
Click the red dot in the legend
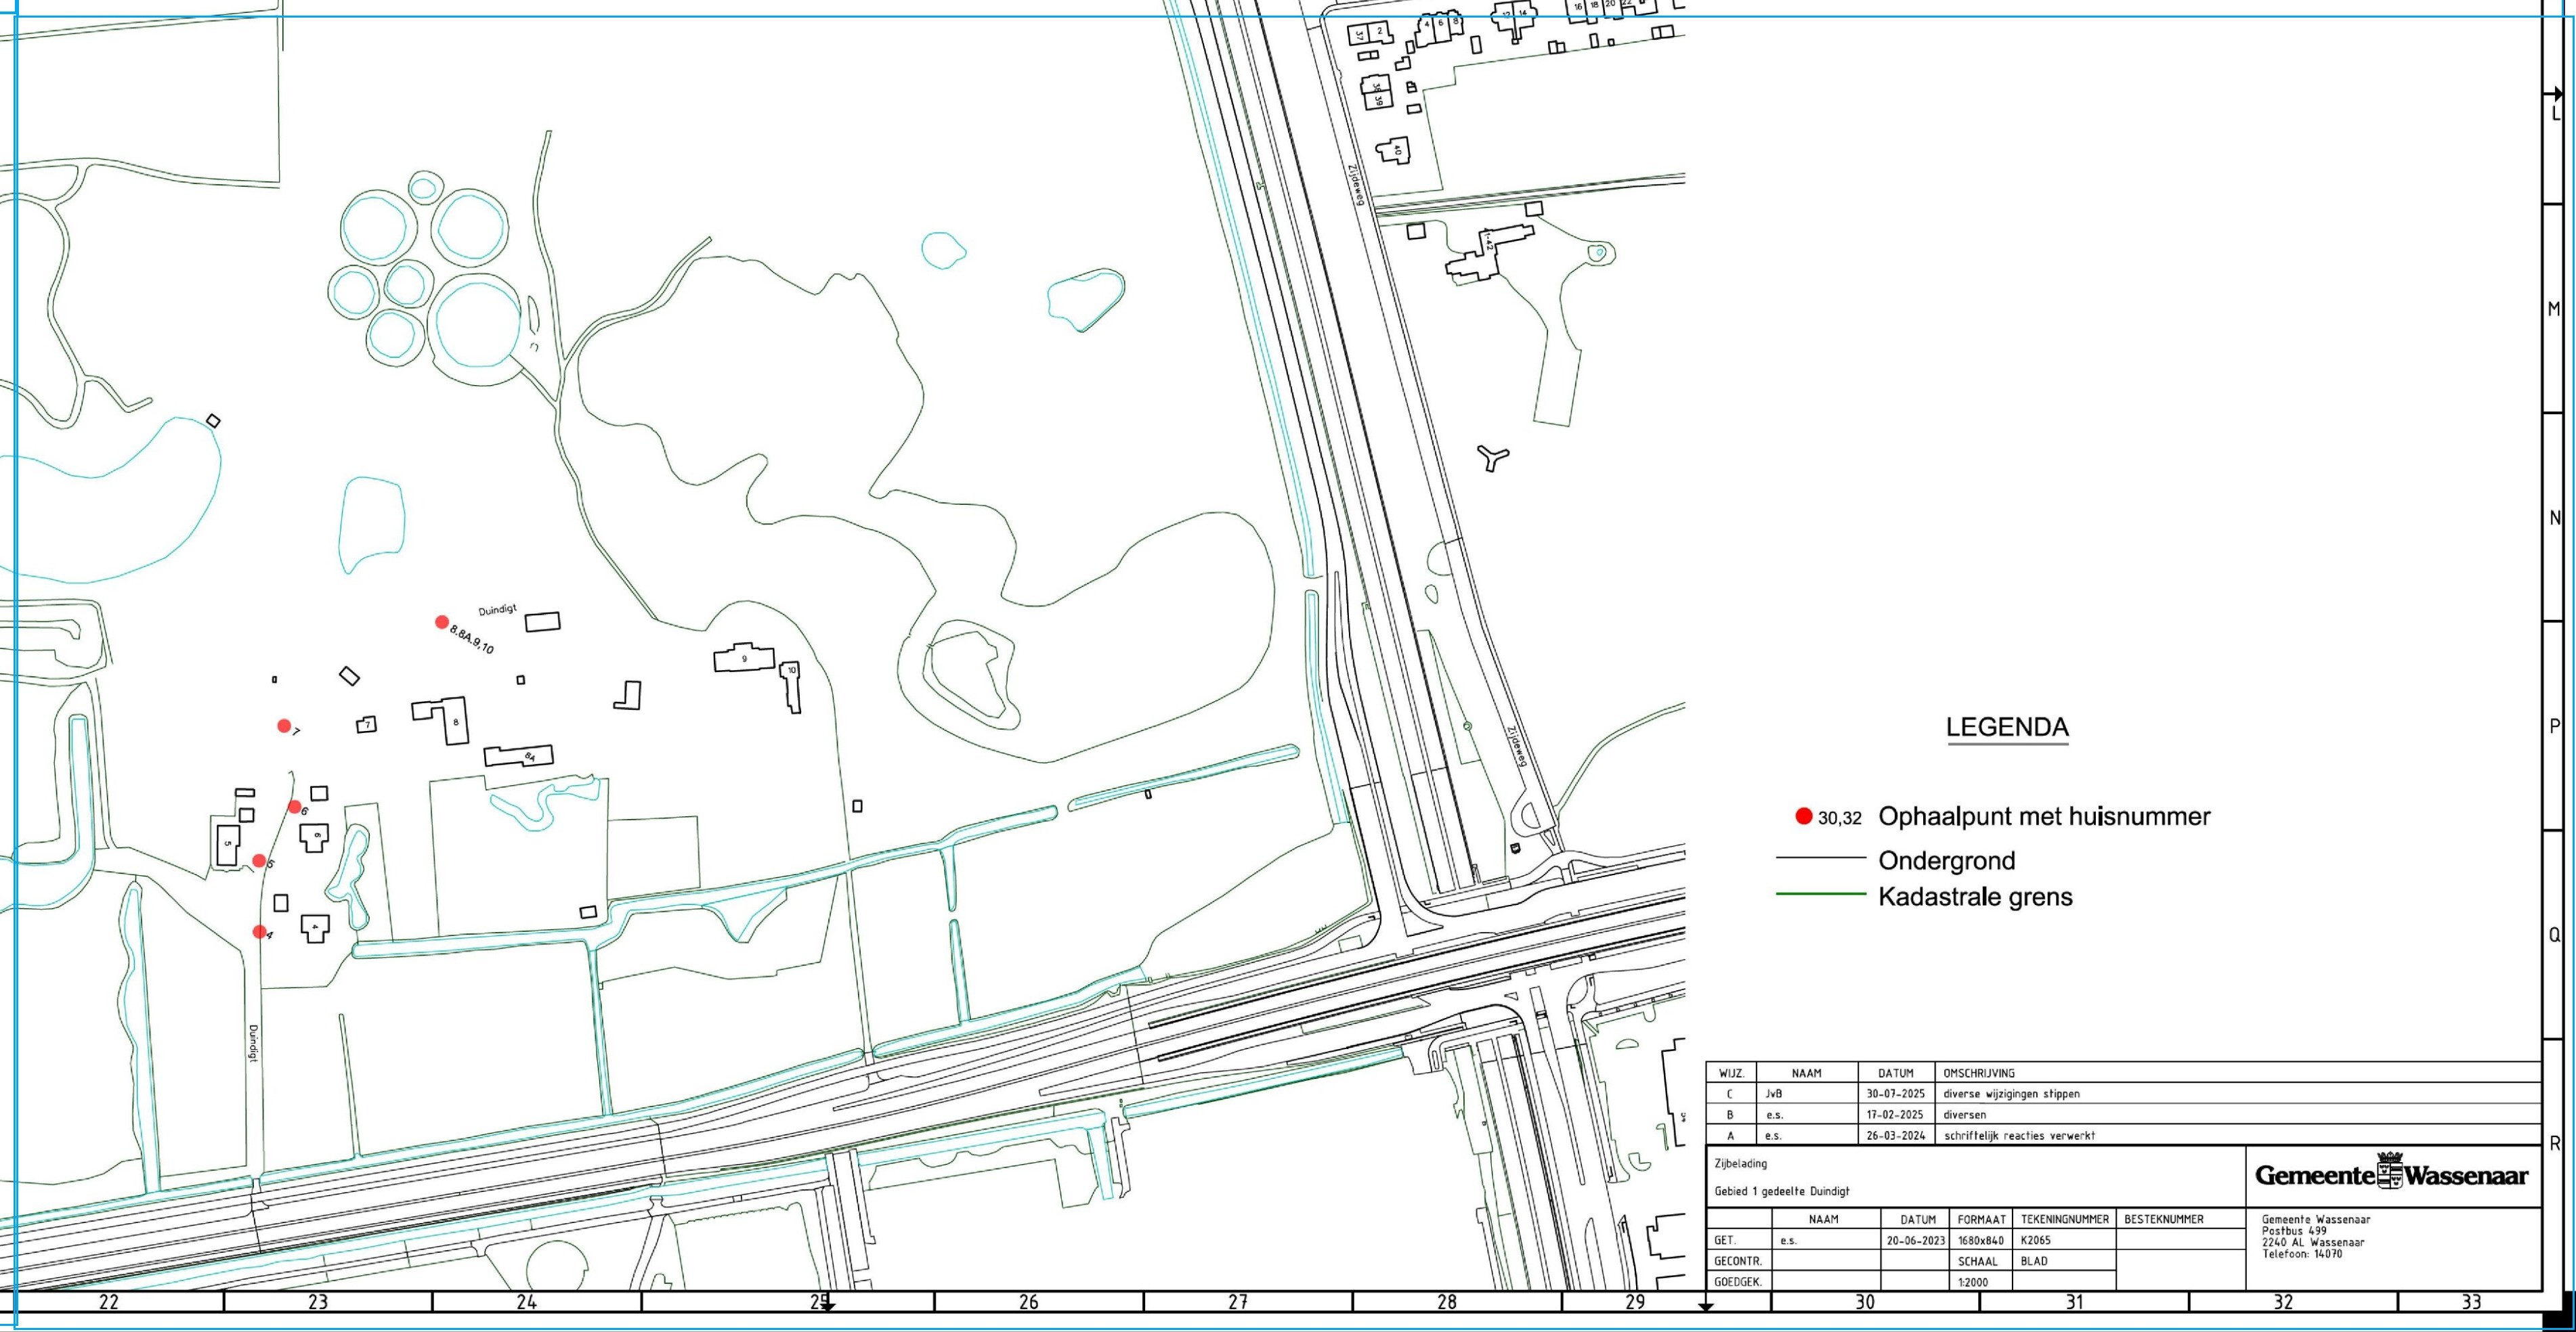1804,816
